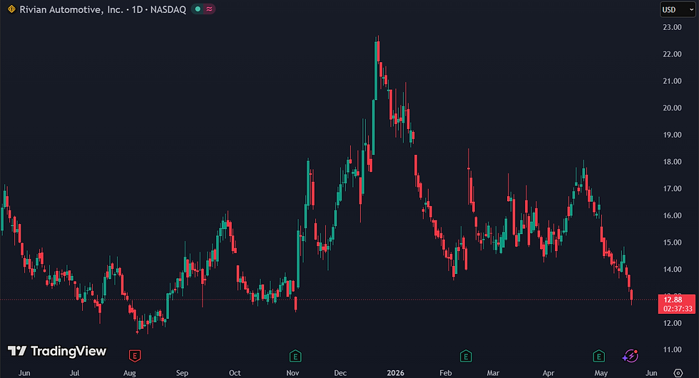Click the 23.00 price axis label
Screen dimensions: 699x378
(x=672, y=27)
